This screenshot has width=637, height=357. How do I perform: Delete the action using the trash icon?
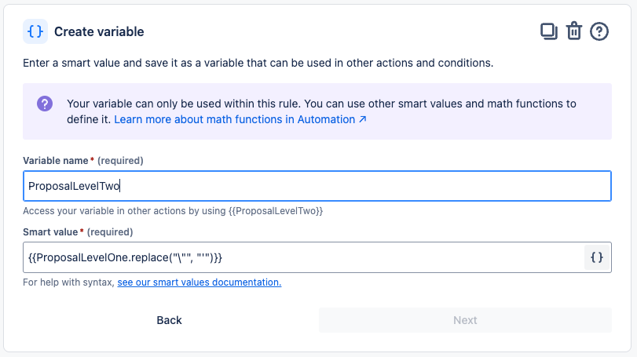pyautogui.click(x=574, y=31)
